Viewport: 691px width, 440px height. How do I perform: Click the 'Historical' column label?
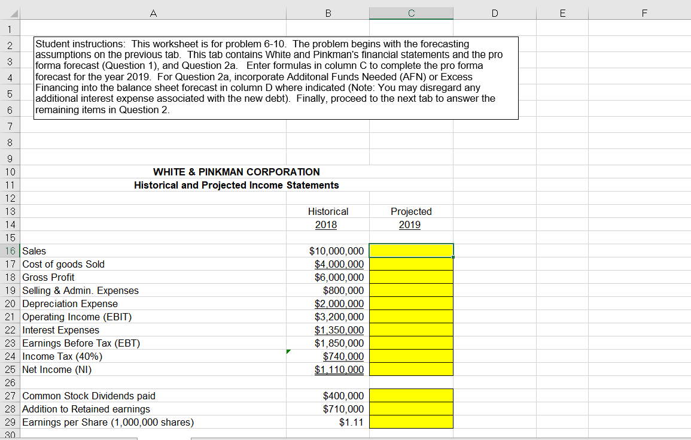coord(328,212)
